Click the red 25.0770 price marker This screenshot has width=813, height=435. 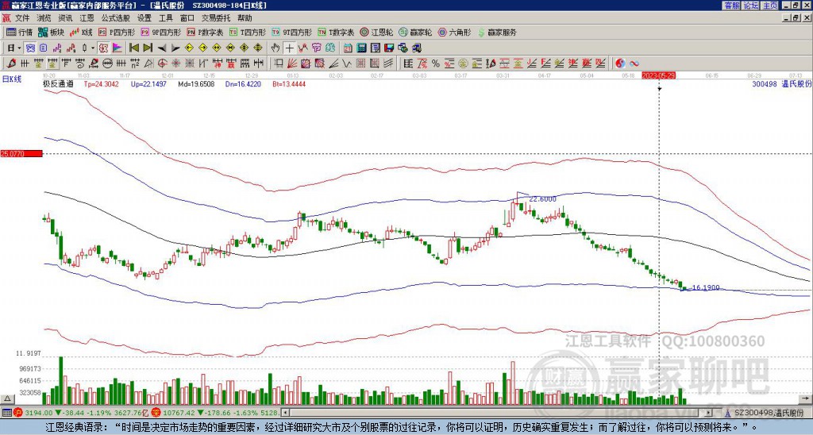pyautogui.click(x=21, y=154)
